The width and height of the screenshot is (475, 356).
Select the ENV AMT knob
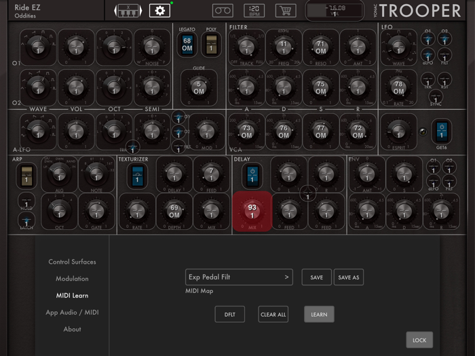tap(367, 174)
